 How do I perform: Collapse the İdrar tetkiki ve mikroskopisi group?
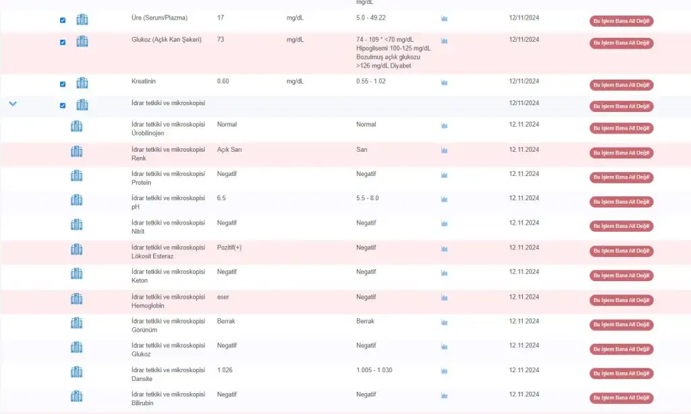point(13,104)
